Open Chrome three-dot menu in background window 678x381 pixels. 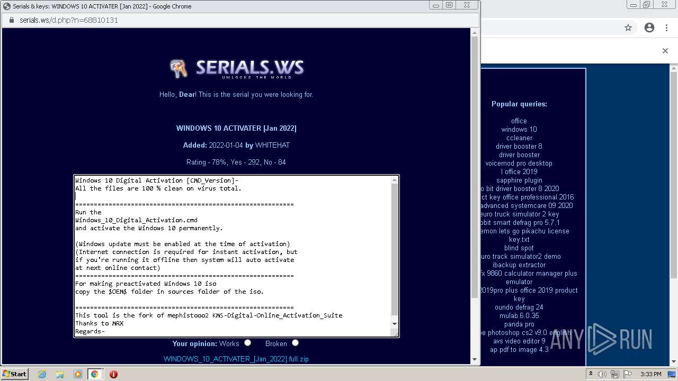click(666, 28)
